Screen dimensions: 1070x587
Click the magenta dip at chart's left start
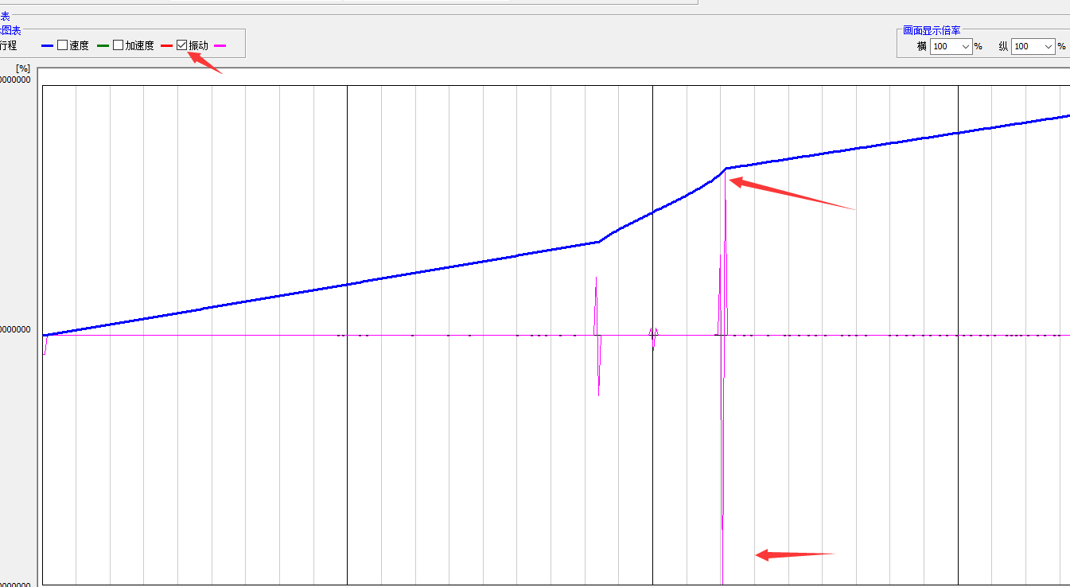[45, 346]
